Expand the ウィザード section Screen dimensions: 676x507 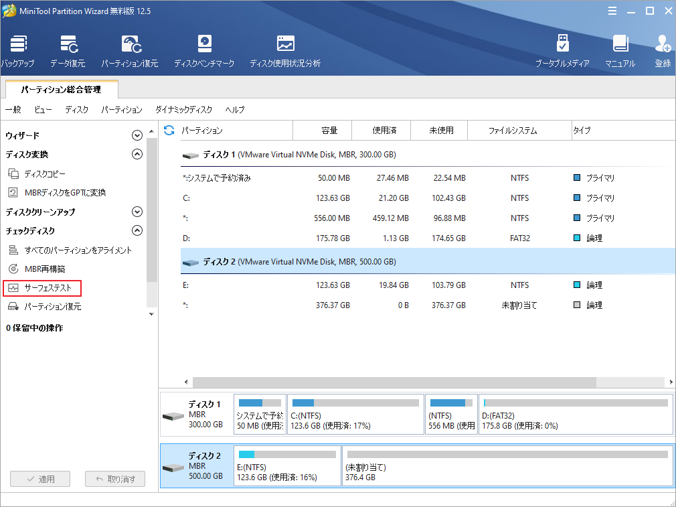point(137,135)
